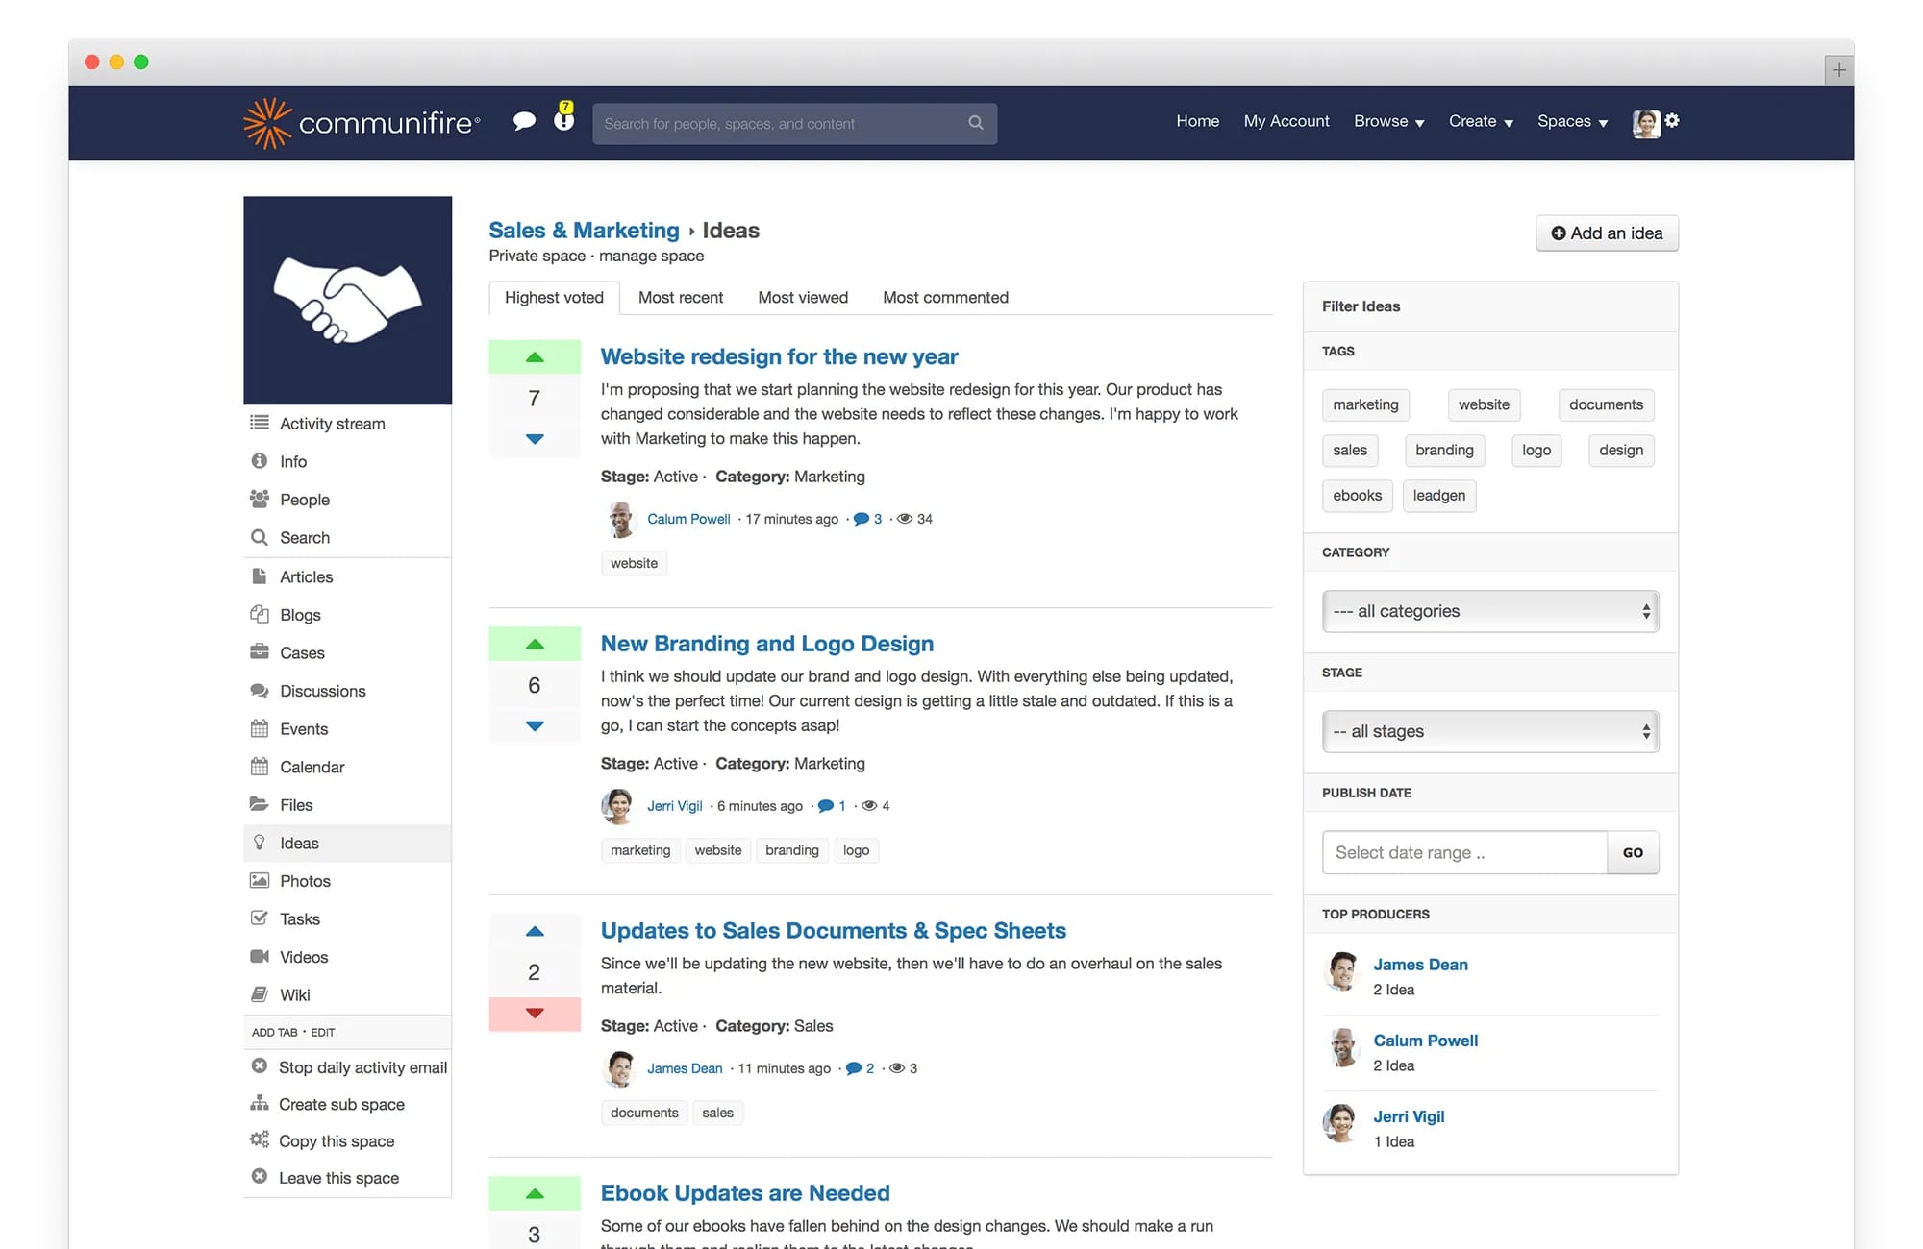Open the notifications icon with badge 7

pos(564,116)
